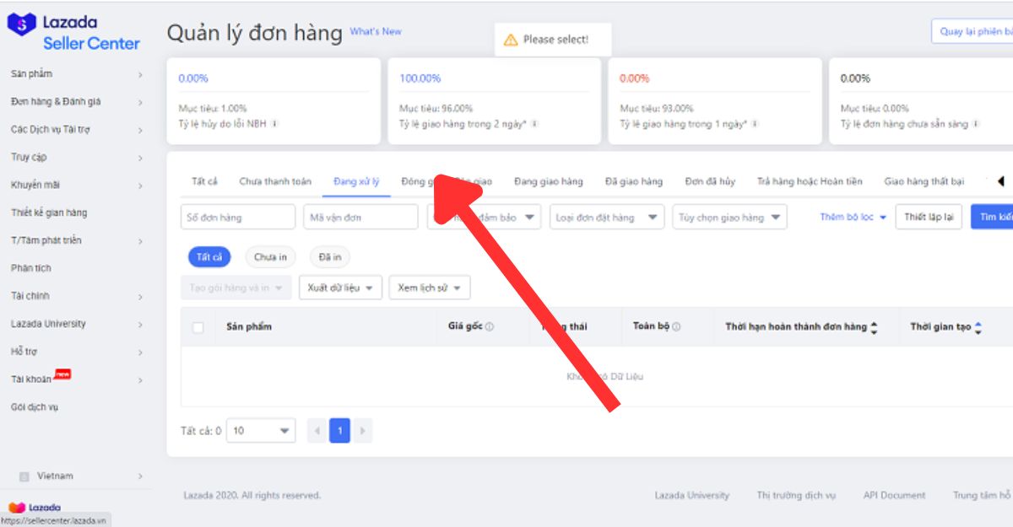
Task: Switch to the Đang giao hàng tab
Action: [548, 181]
